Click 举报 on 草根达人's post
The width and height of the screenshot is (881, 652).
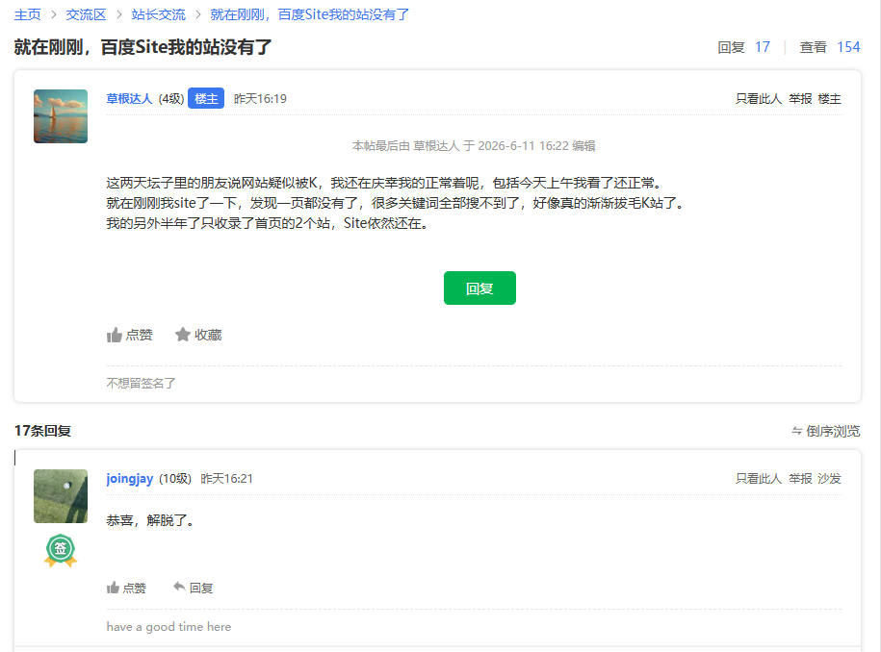pos(800,99)
